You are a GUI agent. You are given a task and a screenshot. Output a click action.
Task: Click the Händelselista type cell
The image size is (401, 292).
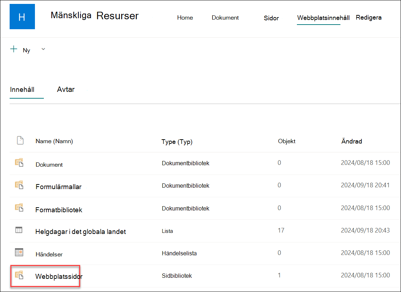click(179, 254)
